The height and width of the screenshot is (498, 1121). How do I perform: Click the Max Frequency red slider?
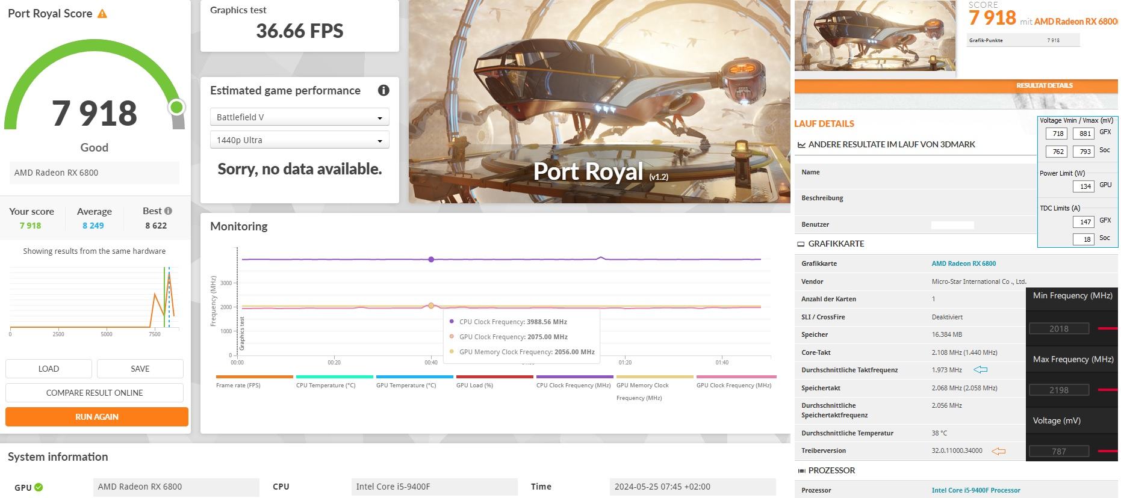coord(1108,390)
